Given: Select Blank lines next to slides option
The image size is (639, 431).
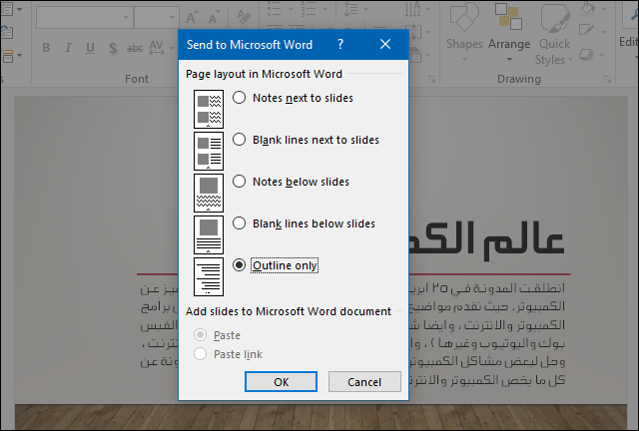Looking at the screenshot, I should pos(240,140).
